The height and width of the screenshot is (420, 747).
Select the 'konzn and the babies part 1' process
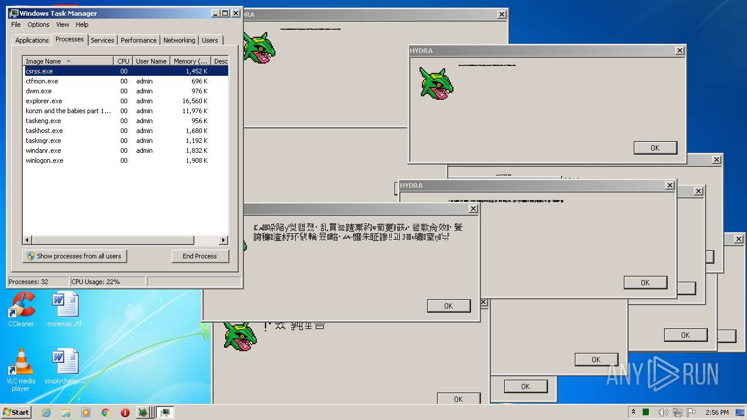pos(125,111)
